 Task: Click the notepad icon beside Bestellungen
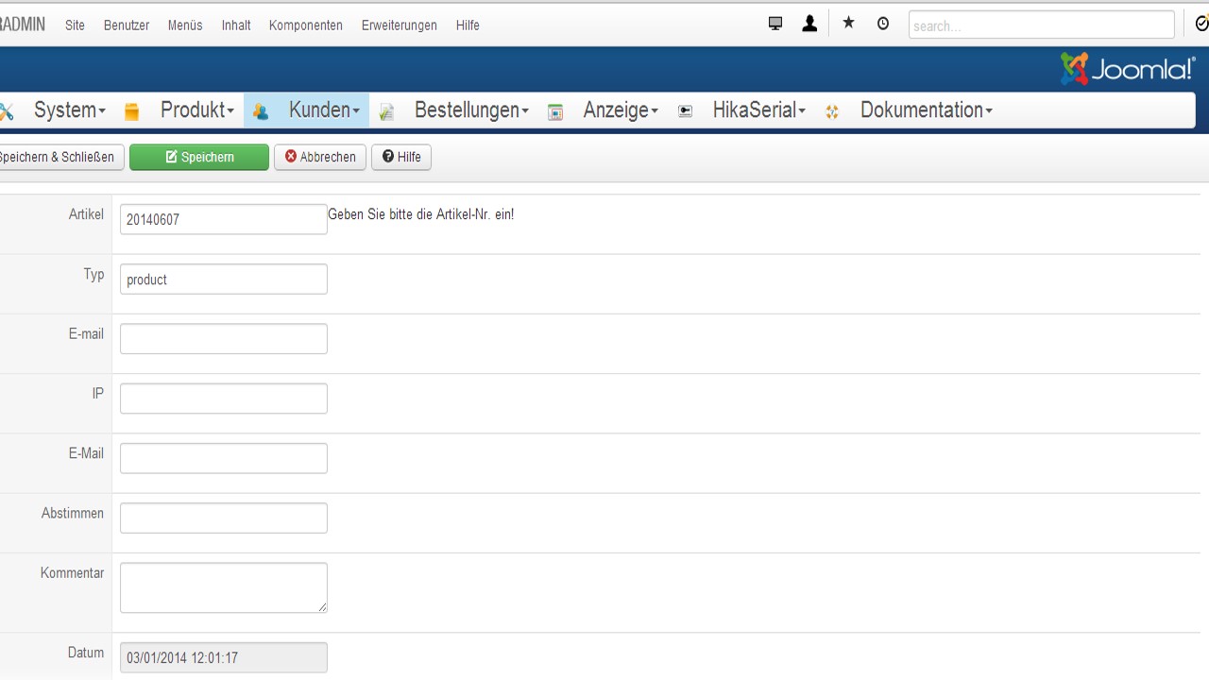(x=386, y=111)
